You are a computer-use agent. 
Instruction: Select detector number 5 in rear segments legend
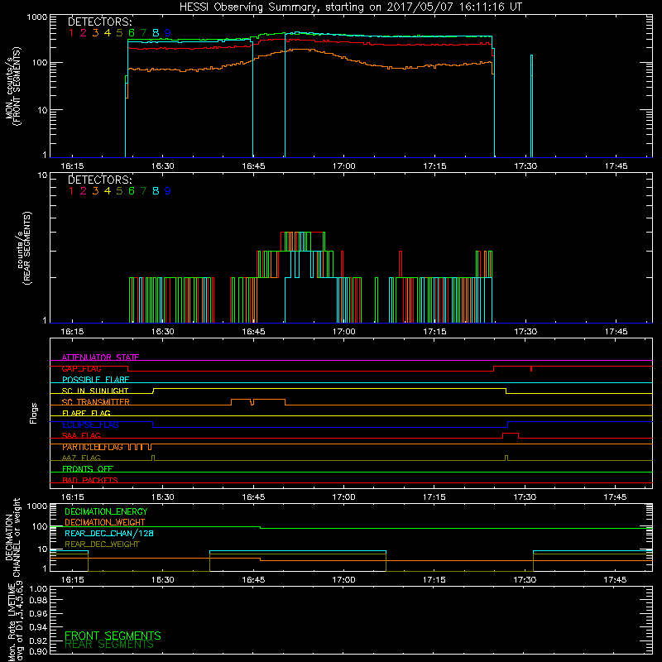pyautogui.click(x=119, y=191)
